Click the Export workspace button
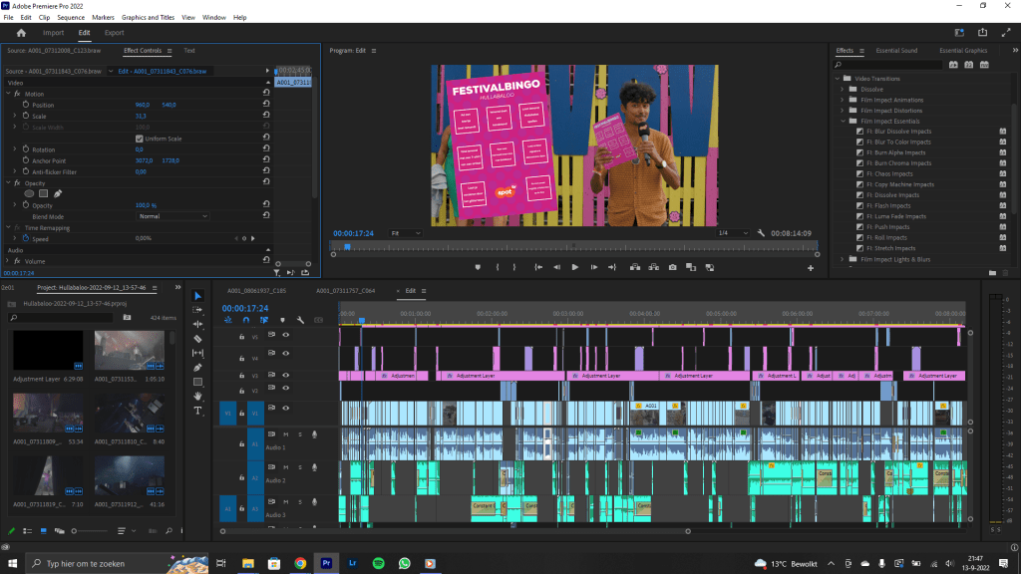Screen dimensions: 1021x574 point(115,33)
